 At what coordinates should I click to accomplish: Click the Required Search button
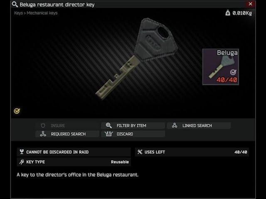coord(67,134)
